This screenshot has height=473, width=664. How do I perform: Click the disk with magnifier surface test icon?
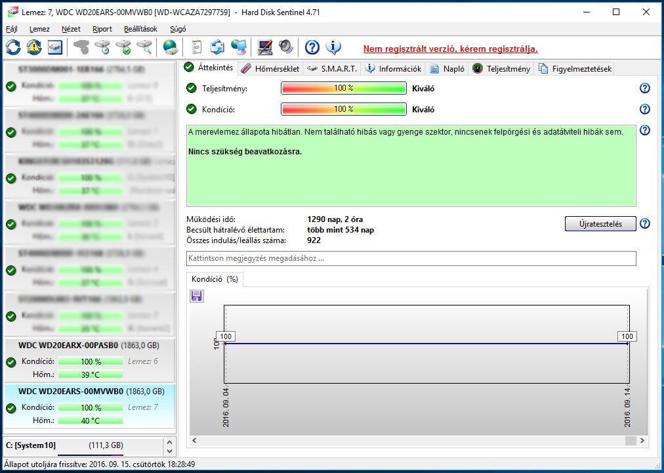(144, 47)
